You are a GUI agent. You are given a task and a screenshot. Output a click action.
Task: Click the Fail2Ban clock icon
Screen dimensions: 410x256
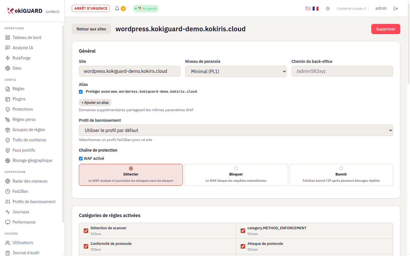point(8,191)
